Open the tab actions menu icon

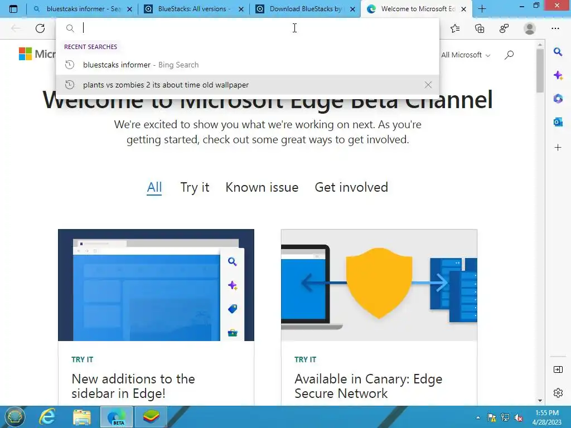pyautogui.click(x=13, y=9)
